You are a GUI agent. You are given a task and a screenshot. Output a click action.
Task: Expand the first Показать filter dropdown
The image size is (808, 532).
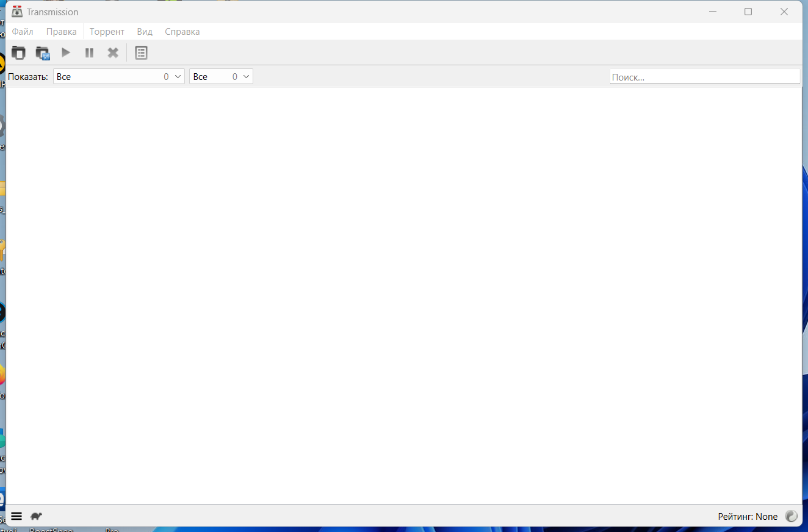click(119, 77)
